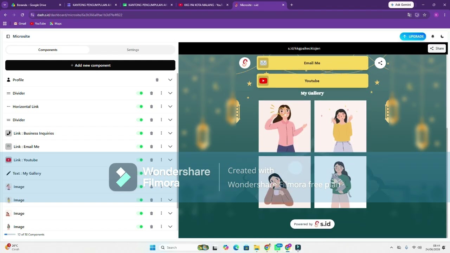
Task: Toggle visibility of Horizontal Link
Action: [140, 106]
